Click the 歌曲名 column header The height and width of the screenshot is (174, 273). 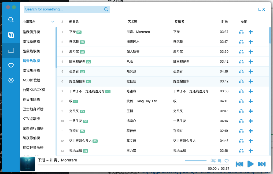(x=74, y=22)
